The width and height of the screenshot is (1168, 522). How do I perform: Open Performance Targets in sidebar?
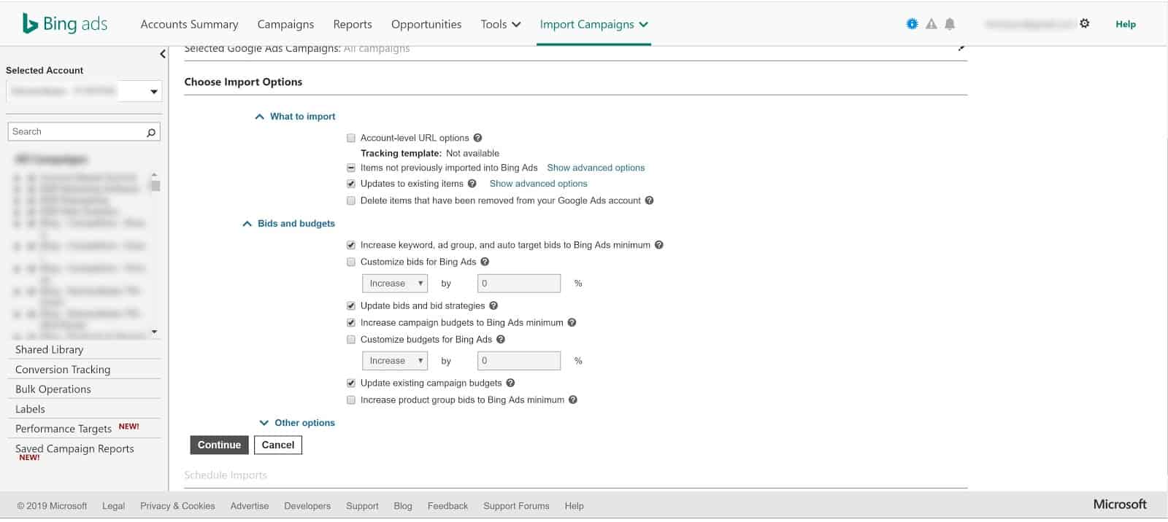tap(64, 429)
